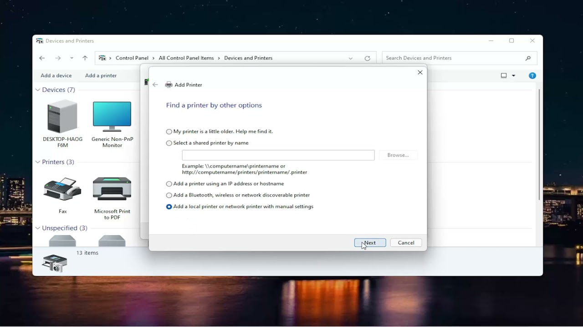Click the Generic Non-PnP Monitor icon
The height and width of the screenshot is (327, 583).
pos(112,117)
